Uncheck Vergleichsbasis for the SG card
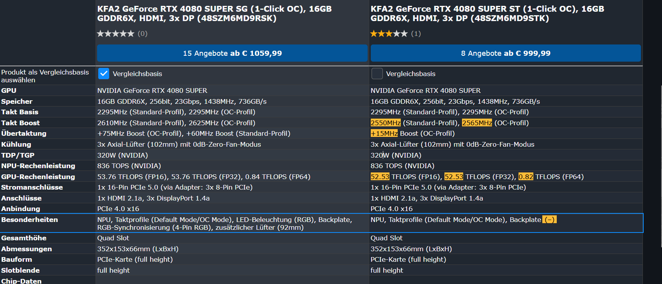The width and height of the screenshot is (662, 284). (x=104, y=74)
